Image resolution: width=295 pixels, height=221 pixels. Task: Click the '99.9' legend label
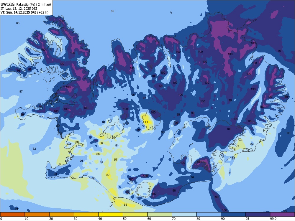click(x=273, y=219)
